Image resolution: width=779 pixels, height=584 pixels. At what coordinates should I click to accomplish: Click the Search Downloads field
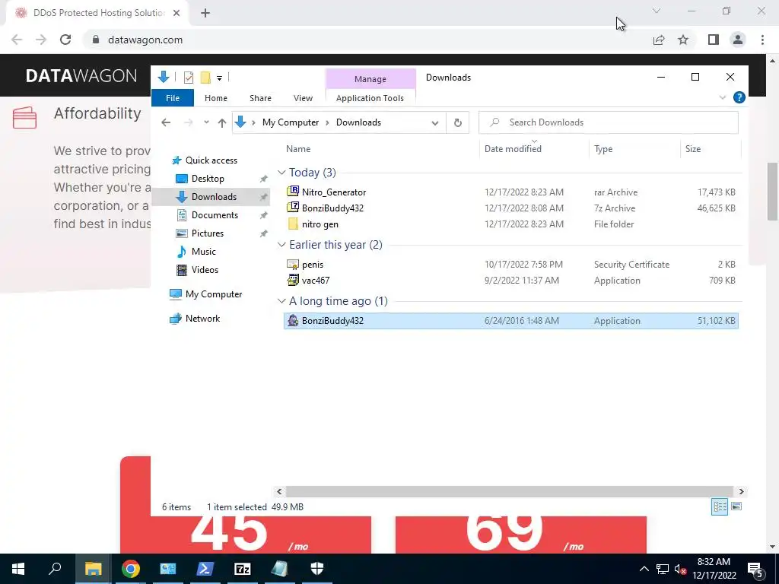[x=608, y=122]
